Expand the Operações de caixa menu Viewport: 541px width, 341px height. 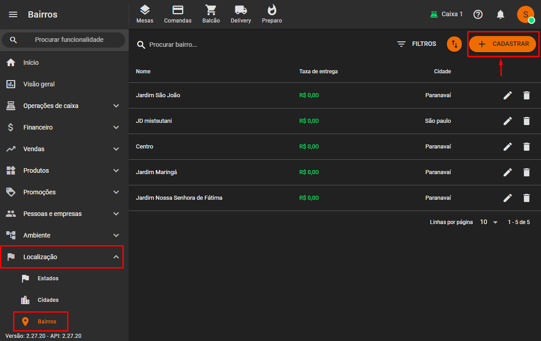pos(62,106)
